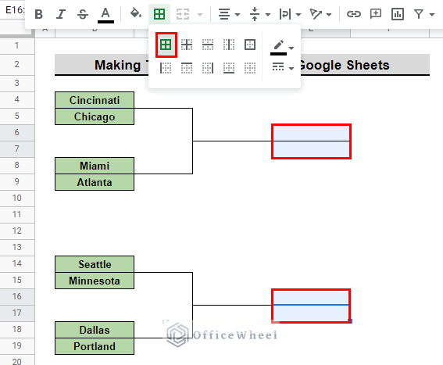The width and height of the screenshot is (443, 365).
Task: Expand horizontal align dropdown
Action: coord(229,14)
